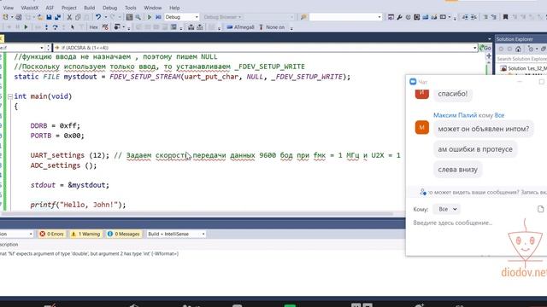Click the Bookmark toggle icon

tap(505, 17)
